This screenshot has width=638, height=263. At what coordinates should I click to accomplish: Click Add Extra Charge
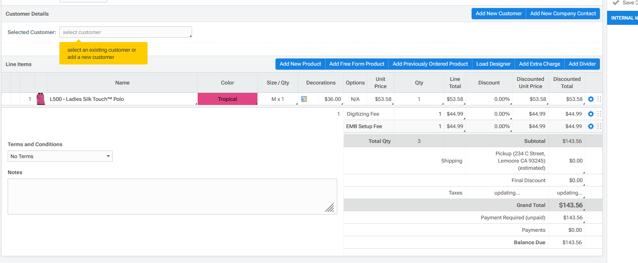539,64
